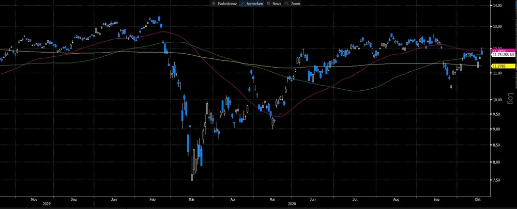
Task: Click the Zoom magnifier tool
Action: click(293, 4)
